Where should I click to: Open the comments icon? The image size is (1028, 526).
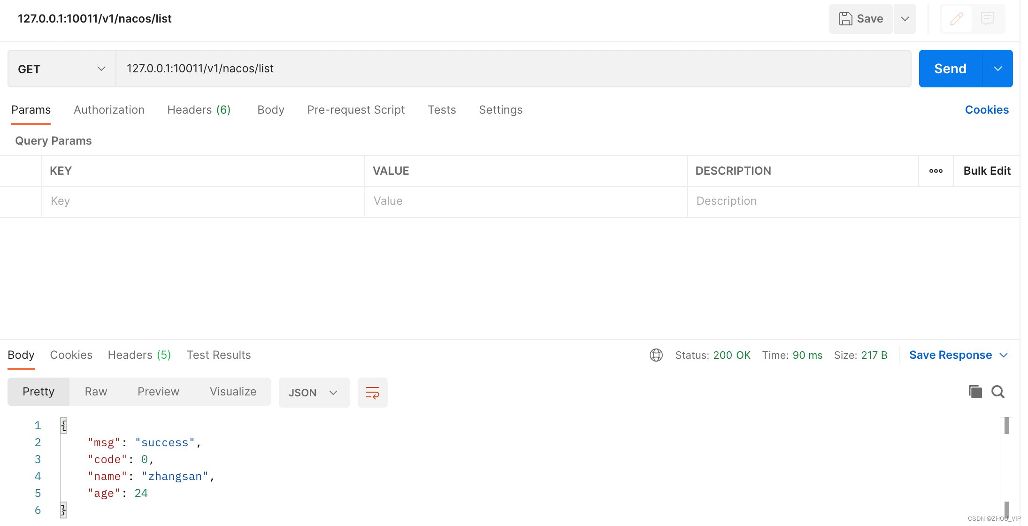(988, 19)
